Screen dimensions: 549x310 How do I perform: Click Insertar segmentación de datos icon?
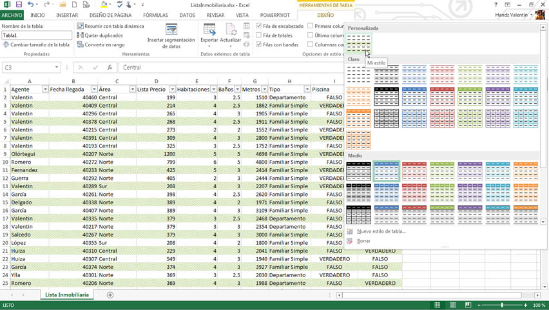(171, 30)
